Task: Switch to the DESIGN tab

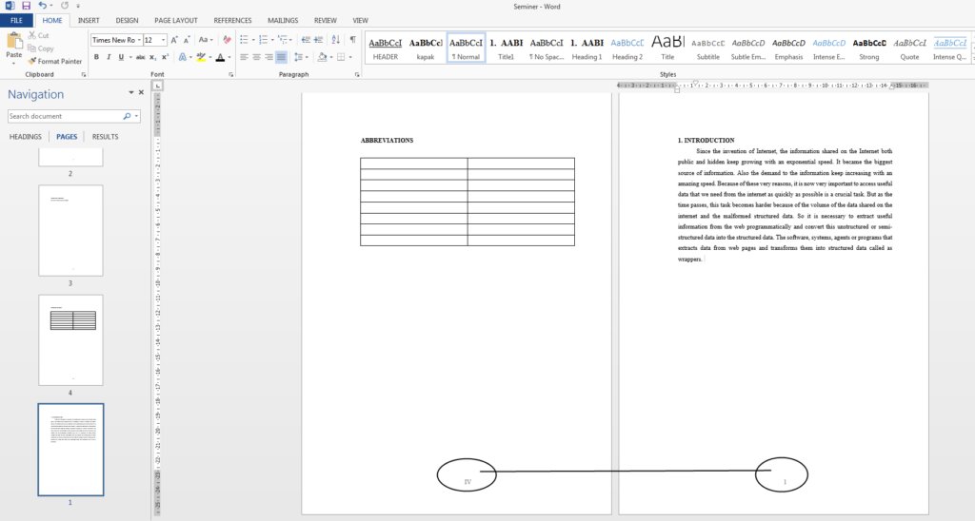Action: pos(127,21)
